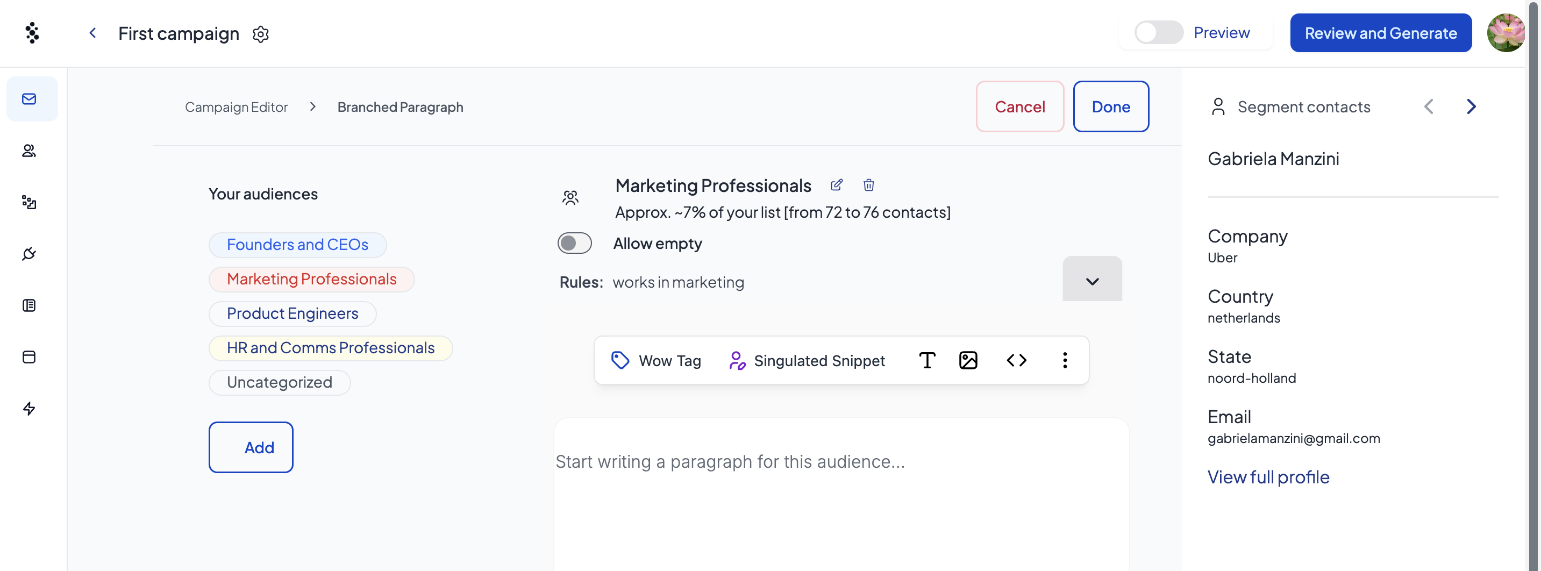1541x571 pixels.
Task: Click Review and Generate button
Action: tap(1380, 33)
